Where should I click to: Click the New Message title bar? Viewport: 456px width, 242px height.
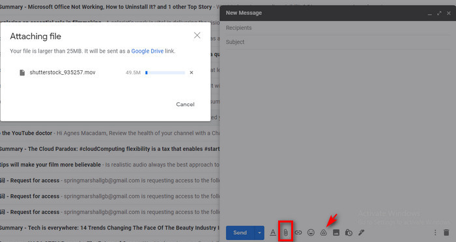coord(337,13)
